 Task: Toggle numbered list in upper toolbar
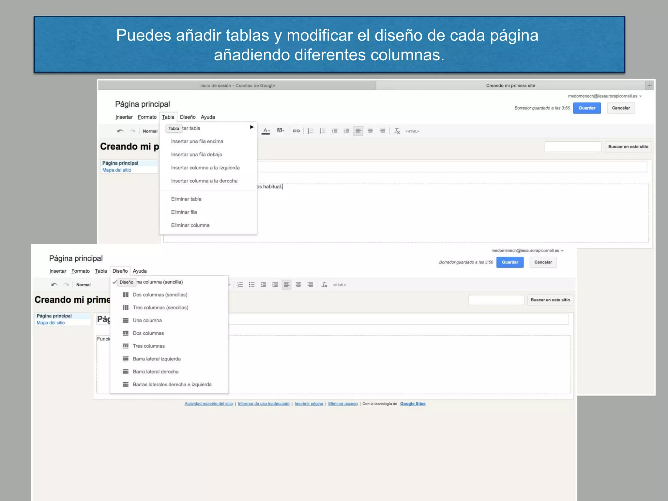click(x=311, y=131)
